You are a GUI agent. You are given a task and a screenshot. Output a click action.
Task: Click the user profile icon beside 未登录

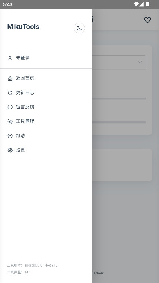10,58
